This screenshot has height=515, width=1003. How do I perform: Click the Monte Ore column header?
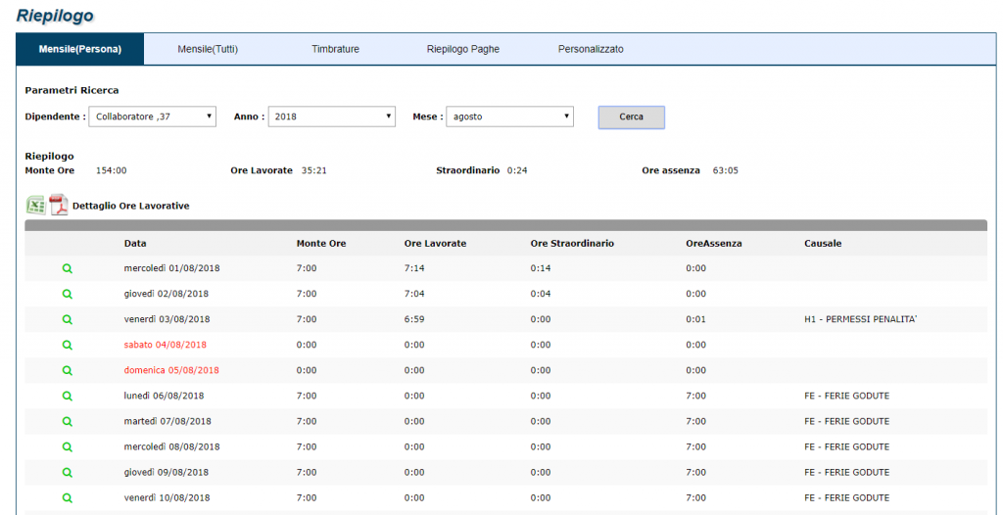pos(321,244)
